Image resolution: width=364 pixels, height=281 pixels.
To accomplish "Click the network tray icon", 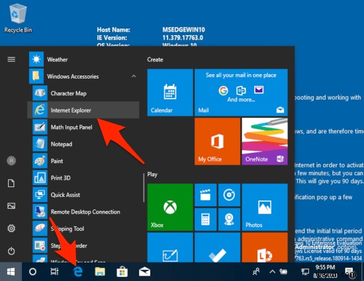I will click(x=305, y=272).
